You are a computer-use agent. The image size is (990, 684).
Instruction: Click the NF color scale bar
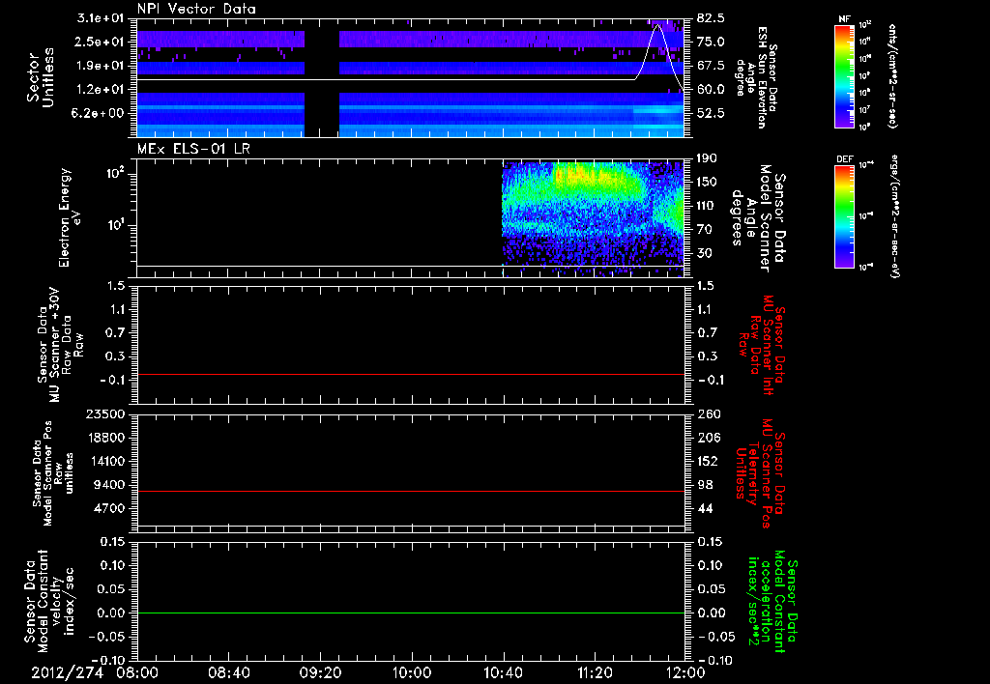(844, 76)
